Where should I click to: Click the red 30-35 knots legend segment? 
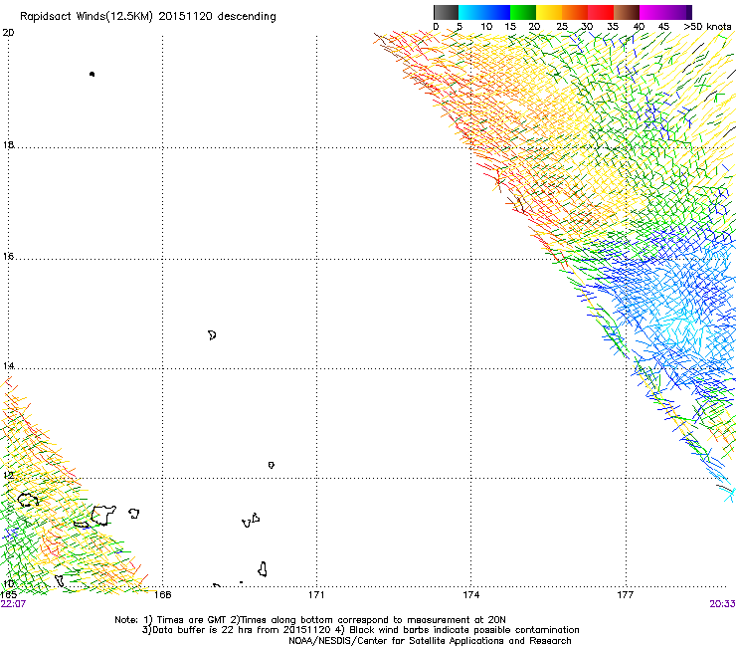click(601, 12)
